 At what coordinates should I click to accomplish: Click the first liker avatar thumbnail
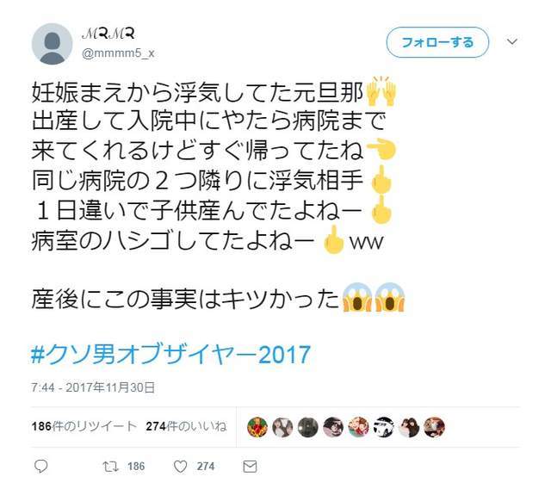257,427
